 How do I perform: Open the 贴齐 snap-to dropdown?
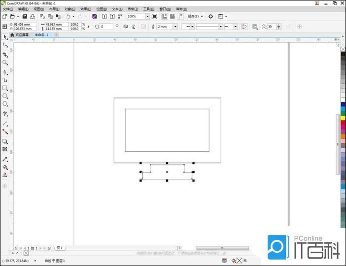point(195,16)
